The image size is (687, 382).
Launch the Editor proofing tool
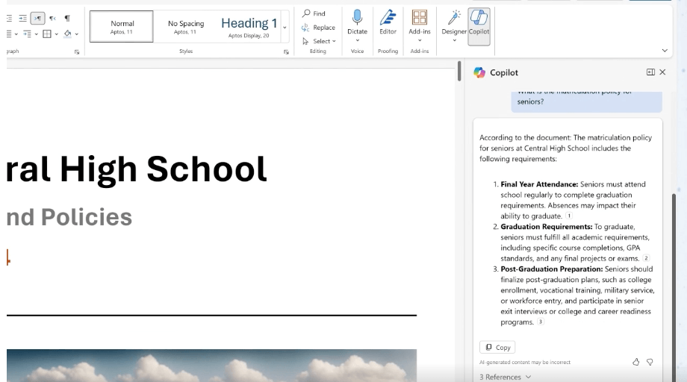388,22
